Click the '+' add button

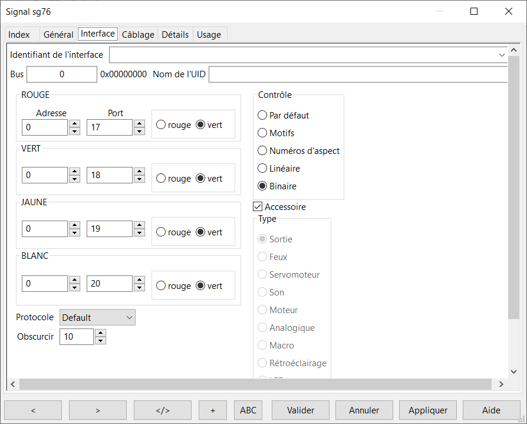tap(213, 410)
